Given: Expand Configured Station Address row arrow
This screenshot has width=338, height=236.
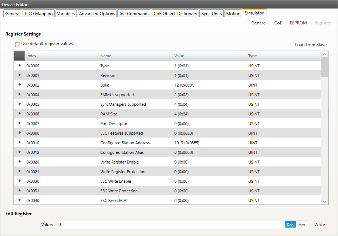Looking at the screenshot, I should pyautogui.click(x=20, y=143).
